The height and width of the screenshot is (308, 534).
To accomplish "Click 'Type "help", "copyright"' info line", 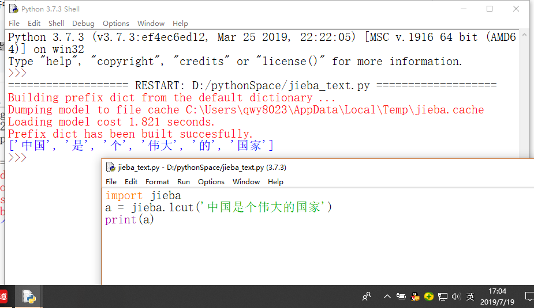I will 235,62.
